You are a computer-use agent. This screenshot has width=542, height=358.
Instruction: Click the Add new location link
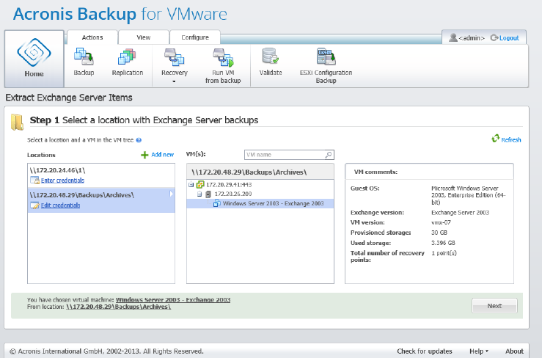point(163,155)
